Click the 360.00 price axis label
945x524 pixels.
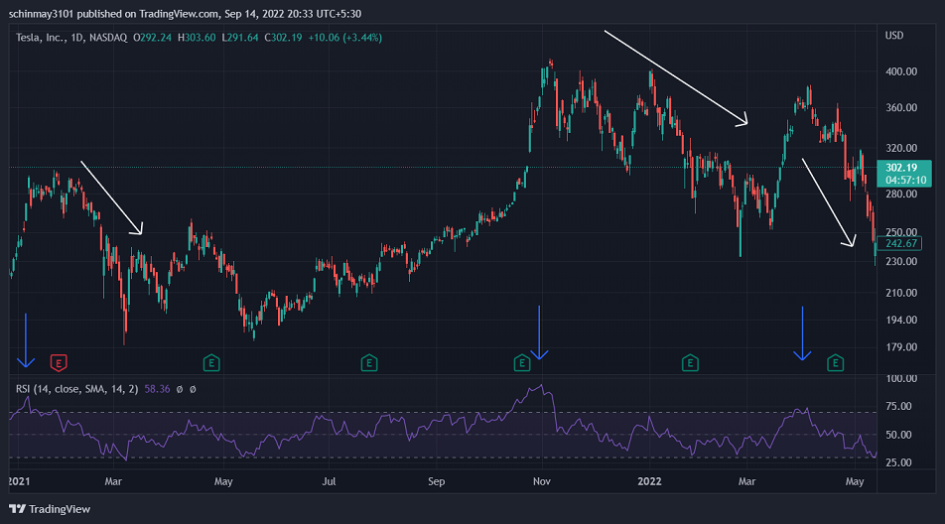pos(901,108)
